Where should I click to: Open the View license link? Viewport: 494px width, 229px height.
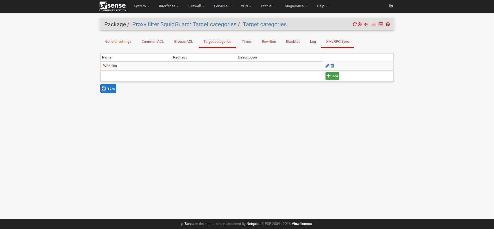pyautogui.click(x=302, y=224)
